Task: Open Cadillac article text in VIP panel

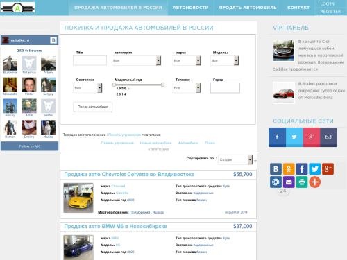Action: click(308, 55)
